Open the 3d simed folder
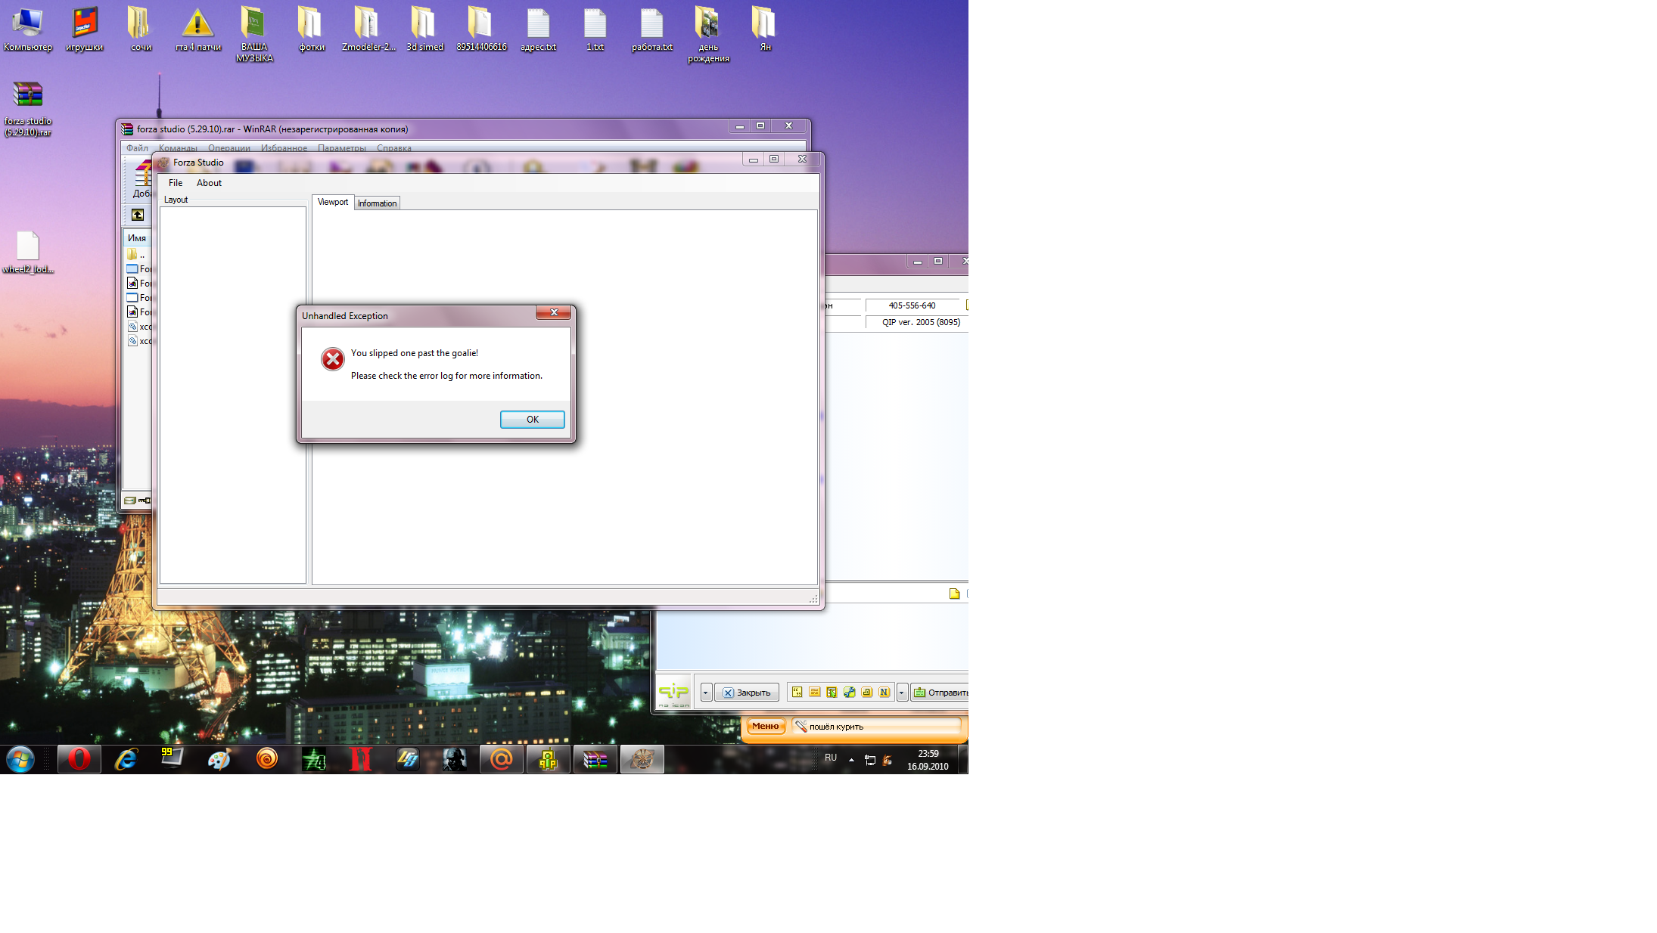The height and width of the screenshot is (933, 1657). pos(424,30)
